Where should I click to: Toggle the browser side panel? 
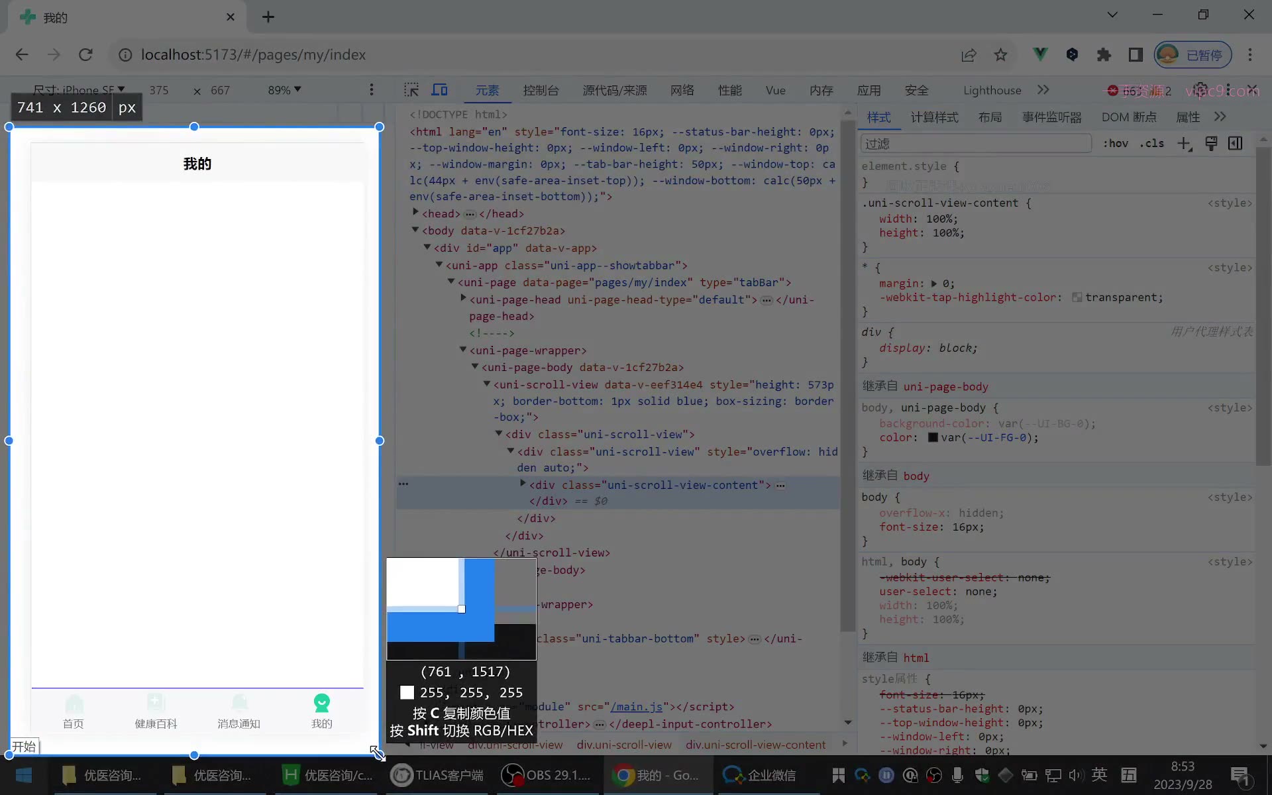pos(1136,55)
